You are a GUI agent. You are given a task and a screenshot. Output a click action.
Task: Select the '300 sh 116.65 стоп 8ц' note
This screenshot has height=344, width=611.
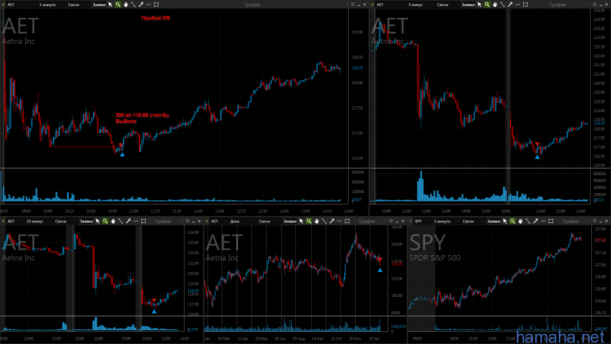pos(142,115)
